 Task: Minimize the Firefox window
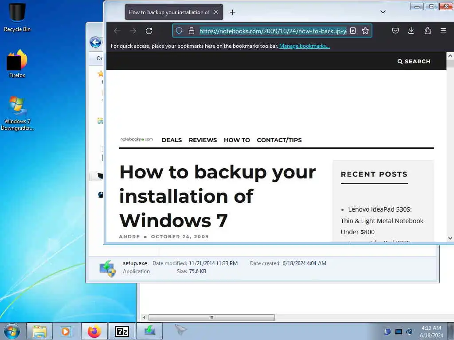417,6
